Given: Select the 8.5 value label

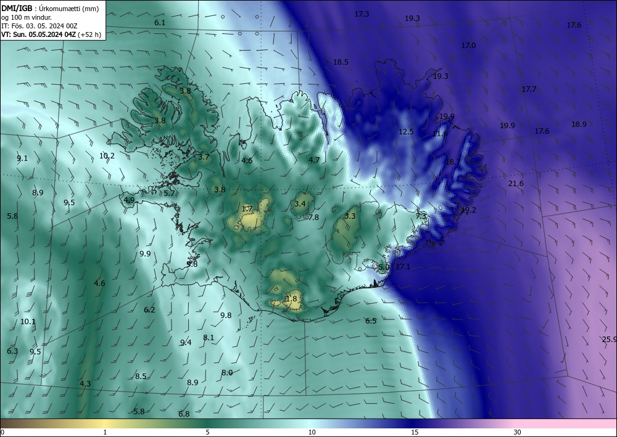Looking at the screenshot, I should point(141,377).
